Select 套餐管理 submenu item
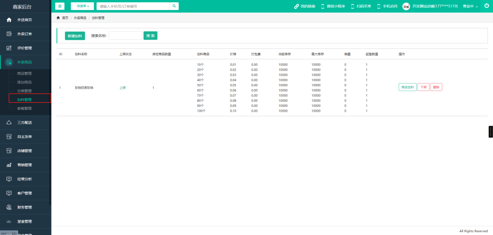 (x=24, y=109)
